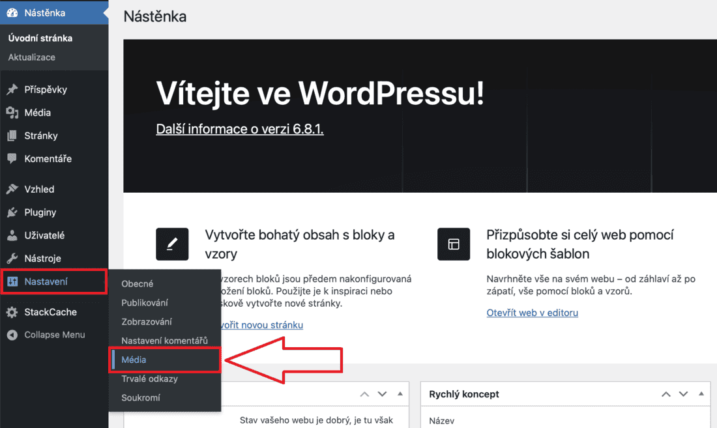Click the Pluginy plug icon
Viewport: 717px width, 428px height.
pyautogui.click(x=12, y=212)
